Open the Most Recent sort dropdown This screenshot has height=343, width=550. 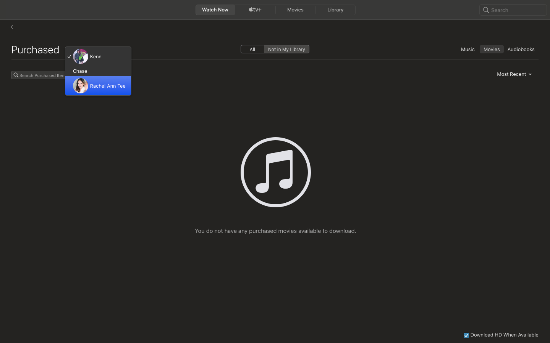point(514,74)
